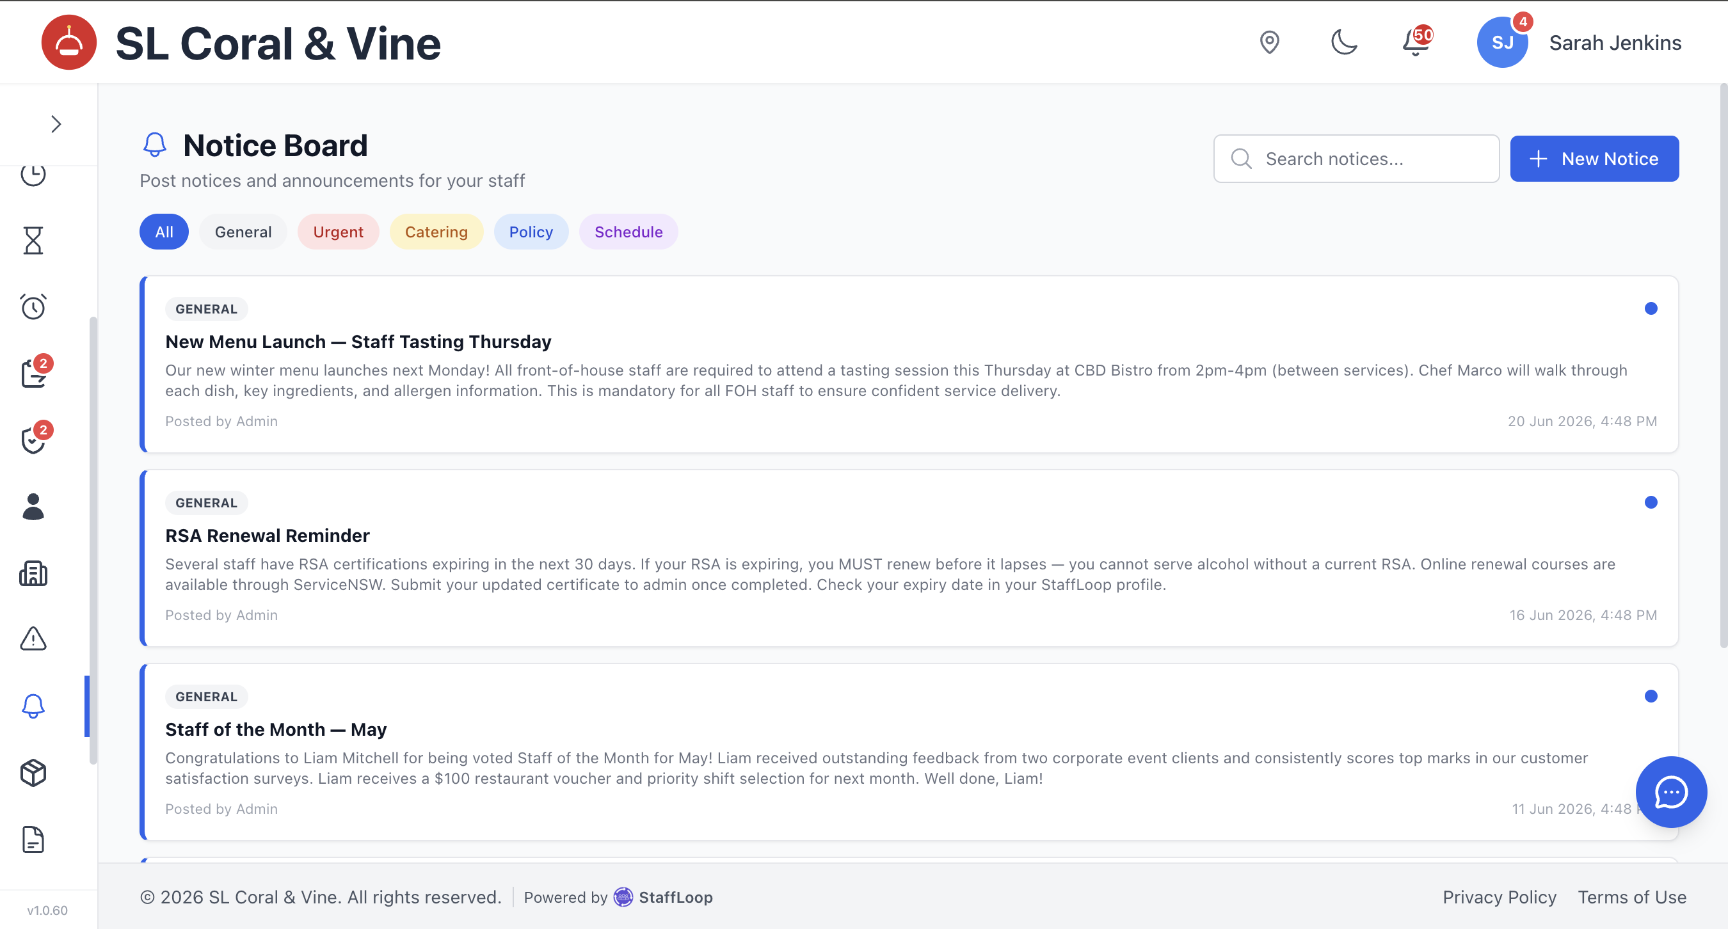The width and height of the screenshot is (1728, 929).
Task: Open the box package sidebar icon
Action: pos(33,773)
